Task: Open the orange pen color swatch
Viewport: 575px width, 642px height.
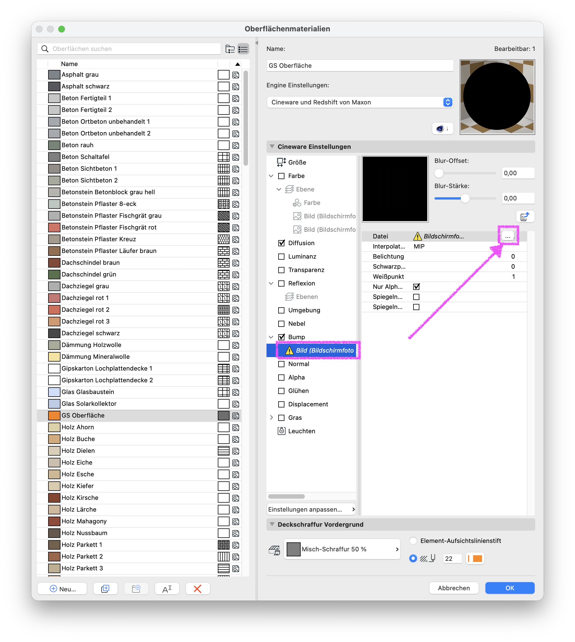Action: click(475, 559)
